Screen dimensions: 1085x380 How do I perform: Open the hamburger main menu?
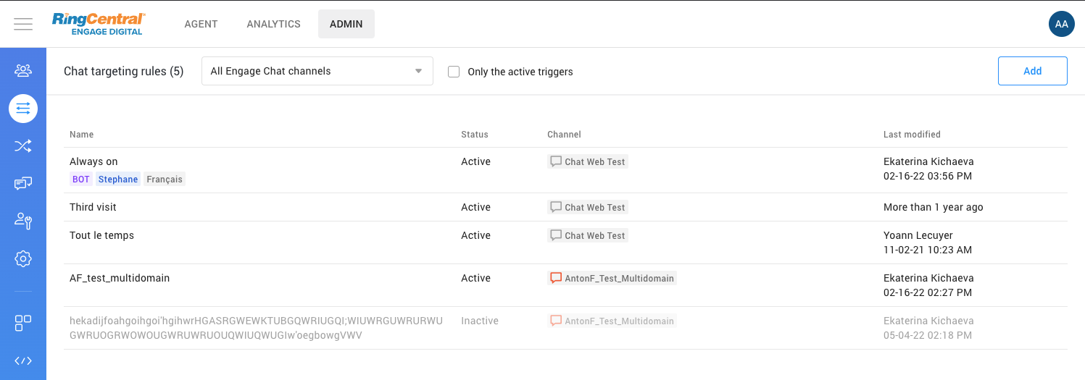(x=23, y=24)
